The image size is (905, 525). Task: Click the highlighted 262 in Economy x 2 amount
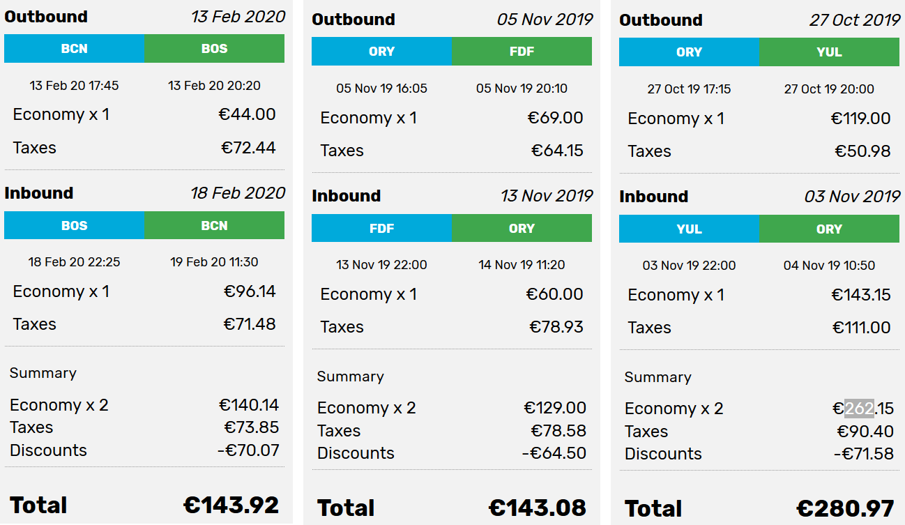click(x=859, y=409)
